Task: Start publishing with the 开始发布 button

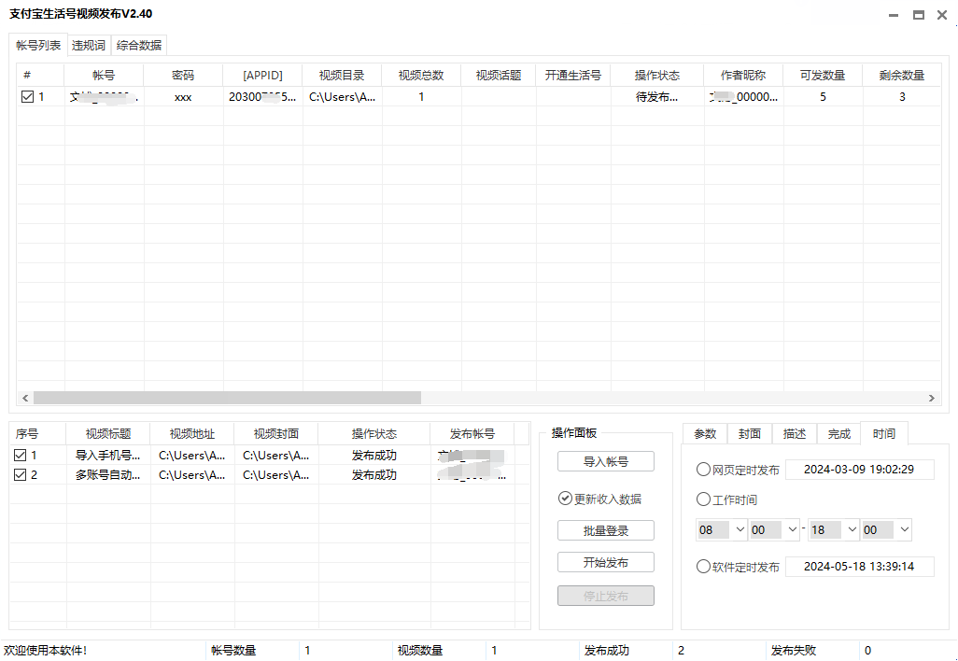Action: coord(605,562)
